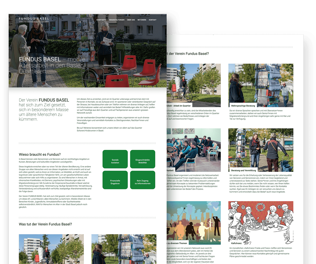Click the paragraph starting 'Um der wachsenden Einsamkeit'
Image resolution: width=316 pixels, height=264 pixels.
click(113, 120)
